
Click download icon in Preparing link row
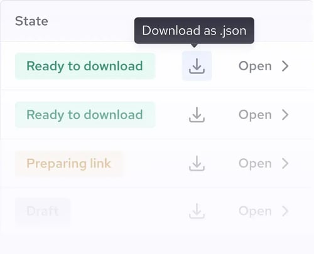[197, 163]
